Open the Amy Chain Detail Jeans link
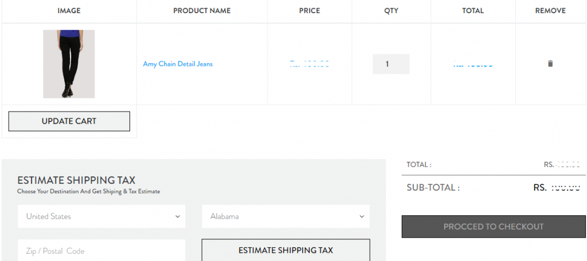The image size is (587, 261). pyautogui.click(x=178, y=64)
